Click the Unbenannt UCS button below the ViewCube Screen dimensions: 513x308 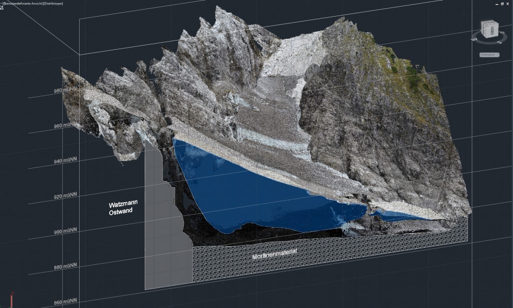(488, 54)
